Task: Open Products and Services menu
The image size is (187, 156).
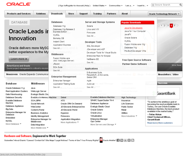Action: click(19, 14)
